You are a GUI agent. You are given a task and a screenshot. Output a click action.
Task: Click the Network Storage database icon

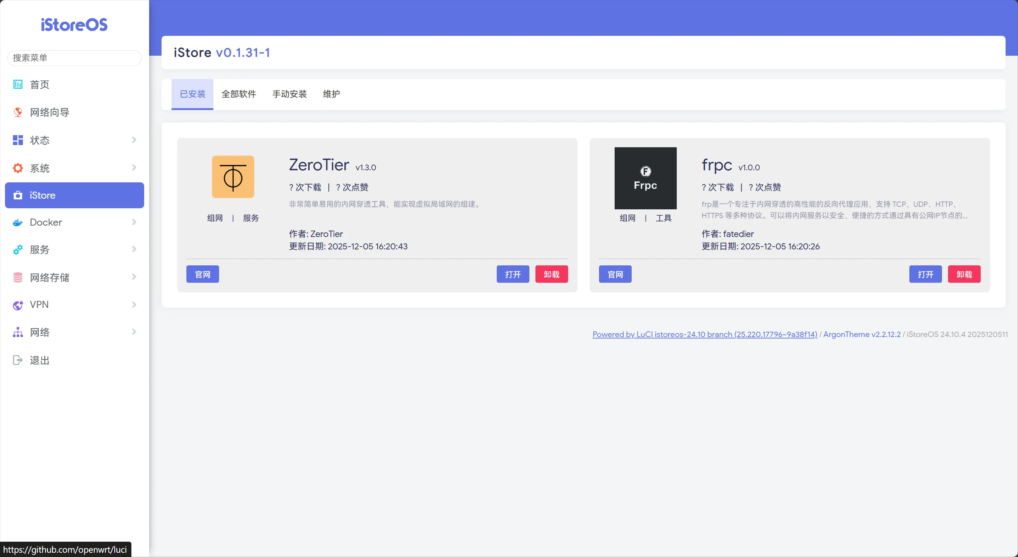pyautogui.click(x=18, y=277)
